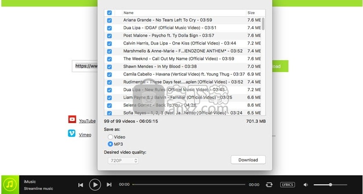This screenshot has width=363, height=194.
Task: Click the 'Streamline music' subtitle in player bar
Action: click(38, 189)
